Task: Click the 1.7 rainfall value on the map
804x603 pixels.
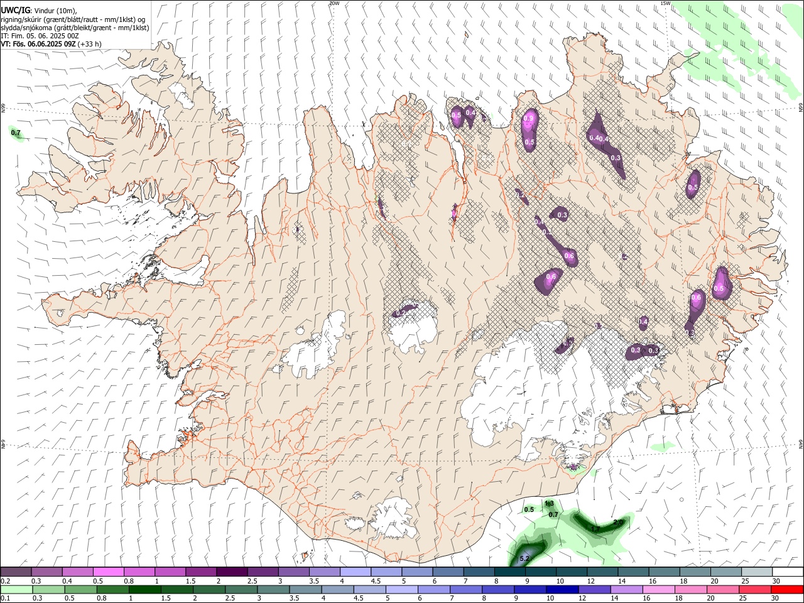Action: click(595, 530)
